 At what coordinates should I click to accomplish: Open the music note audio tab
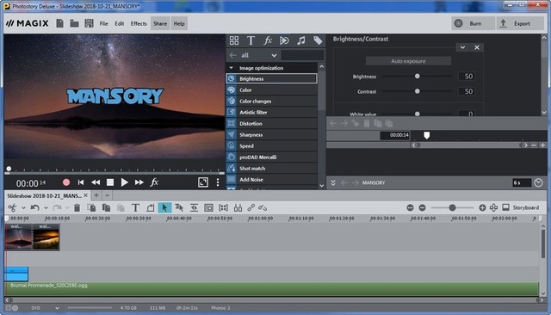tap(300, 40)
